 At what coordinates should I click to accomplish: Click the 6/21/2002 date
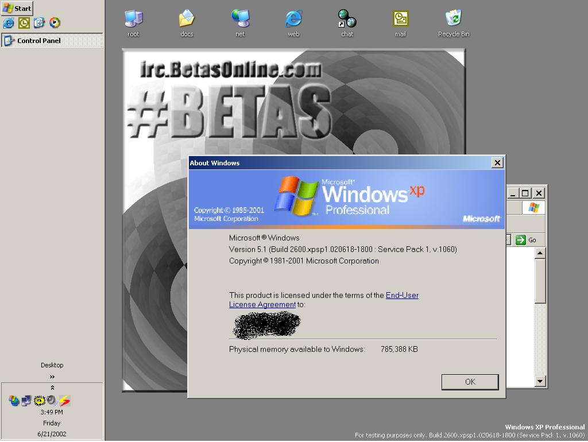coord(52,434)
